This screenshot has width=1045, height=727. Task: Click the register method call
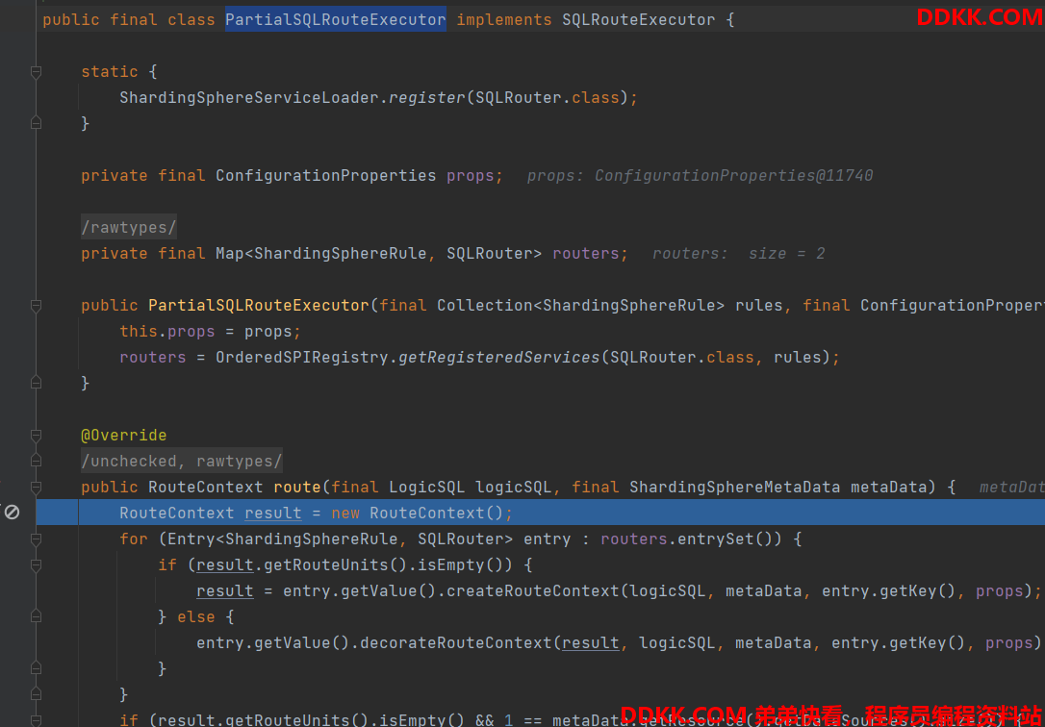pyautogui.click(x=426, y=98)
